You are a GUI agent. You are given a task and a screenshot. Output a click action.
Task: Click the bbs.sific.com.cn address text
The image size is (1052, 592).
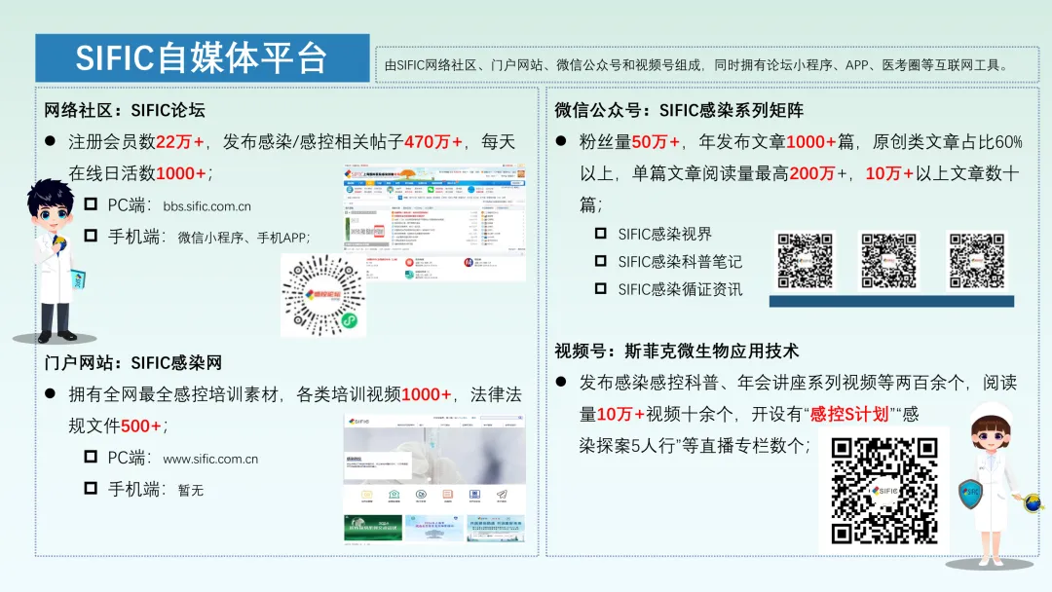[207, 206]
